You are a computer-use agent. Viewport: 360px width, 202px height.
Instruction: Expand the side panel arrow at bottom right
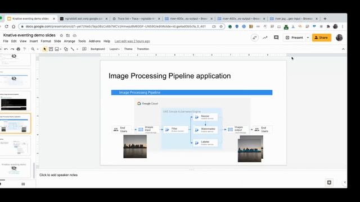pyautogui.click(x=345, y=182)
